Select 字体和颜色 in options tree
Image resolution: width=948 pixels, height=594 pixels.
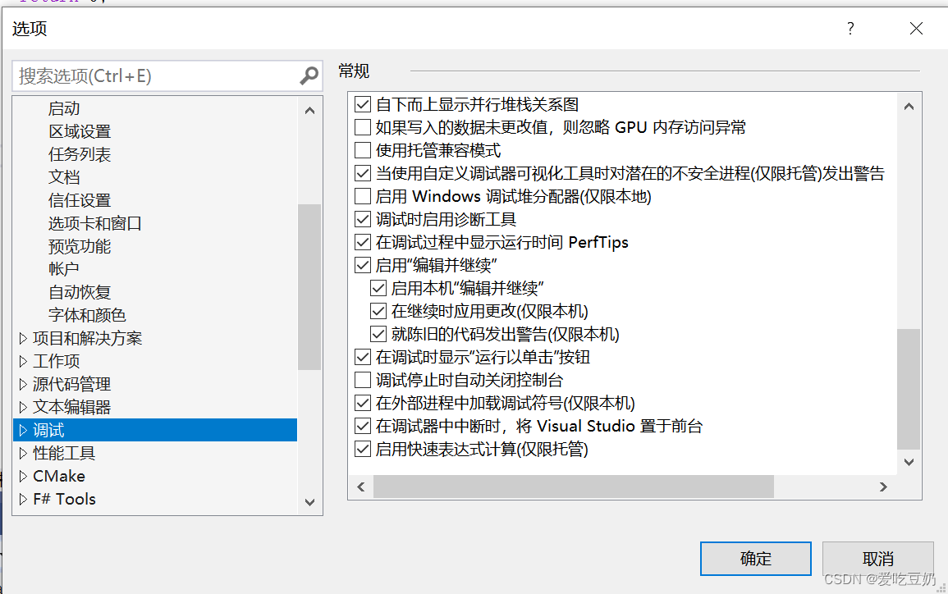click(87, 315)
